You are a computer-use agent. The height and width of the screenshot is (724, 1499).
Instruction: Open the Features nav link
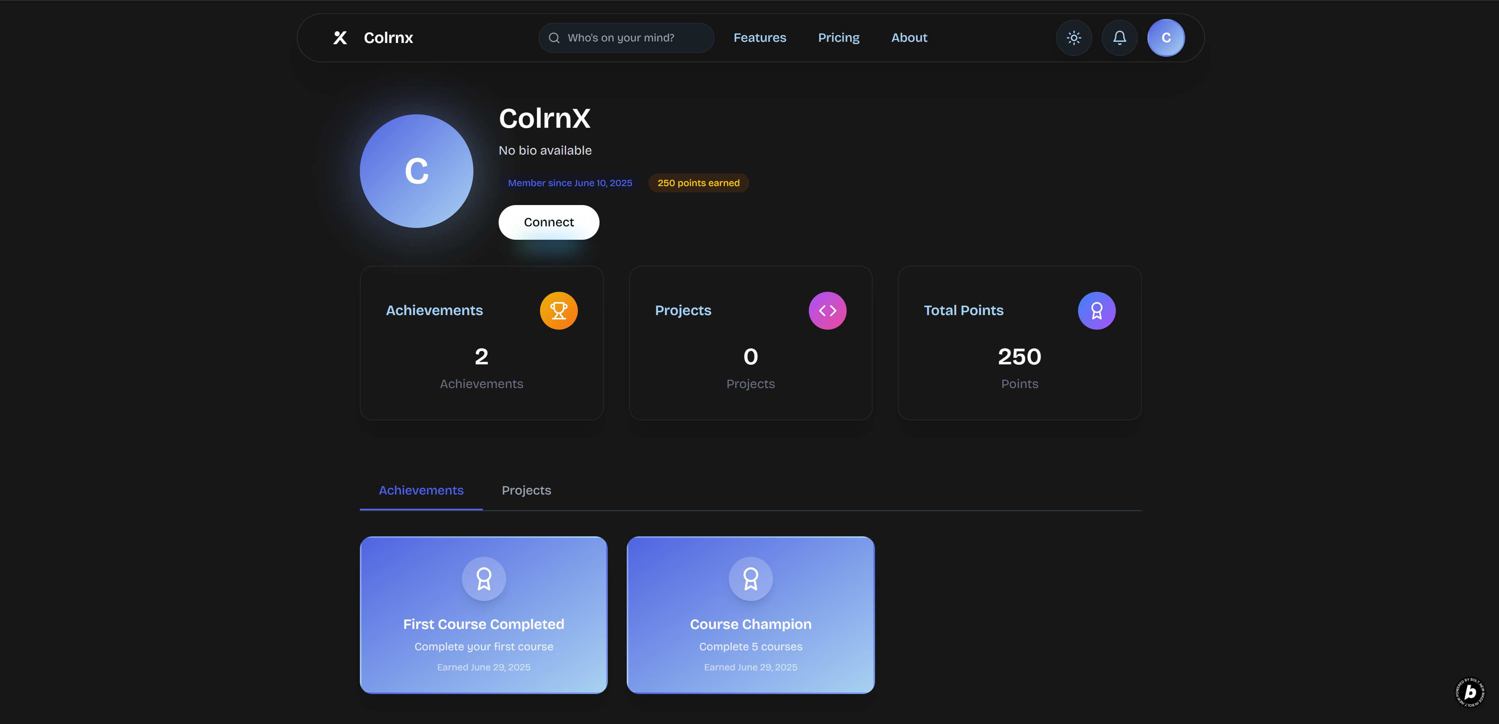coord(760,38)
